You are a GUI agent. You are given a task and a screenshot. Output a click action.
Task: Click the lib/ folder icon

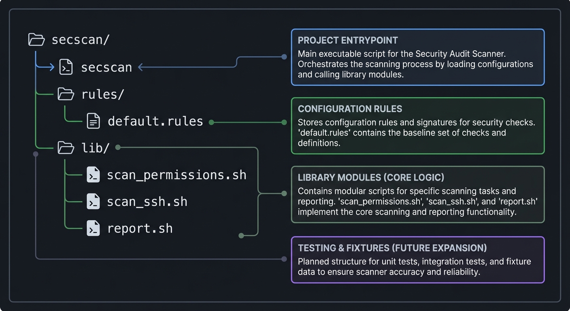(66, 148)
